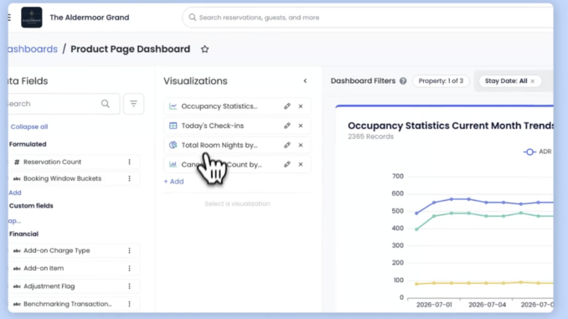
Task: Click Add under Formulated fields
Action: point(15,193)
